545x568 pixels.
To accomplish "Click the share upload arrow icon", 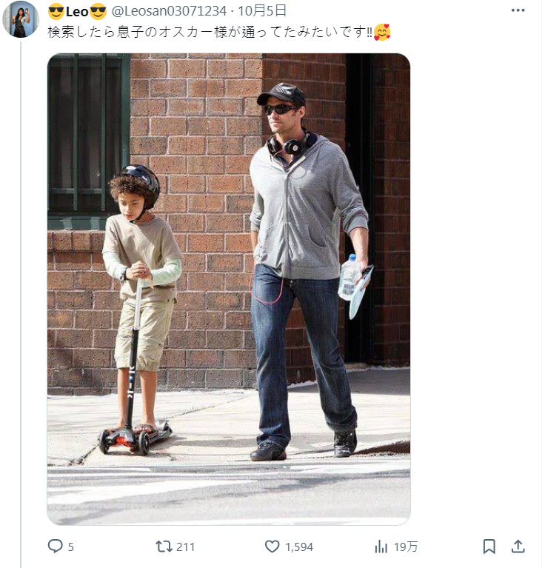I will (x=518, y=547).
